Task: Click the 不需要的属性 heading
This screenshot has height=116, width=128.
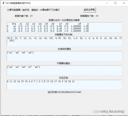Action: tap(64, 63)
